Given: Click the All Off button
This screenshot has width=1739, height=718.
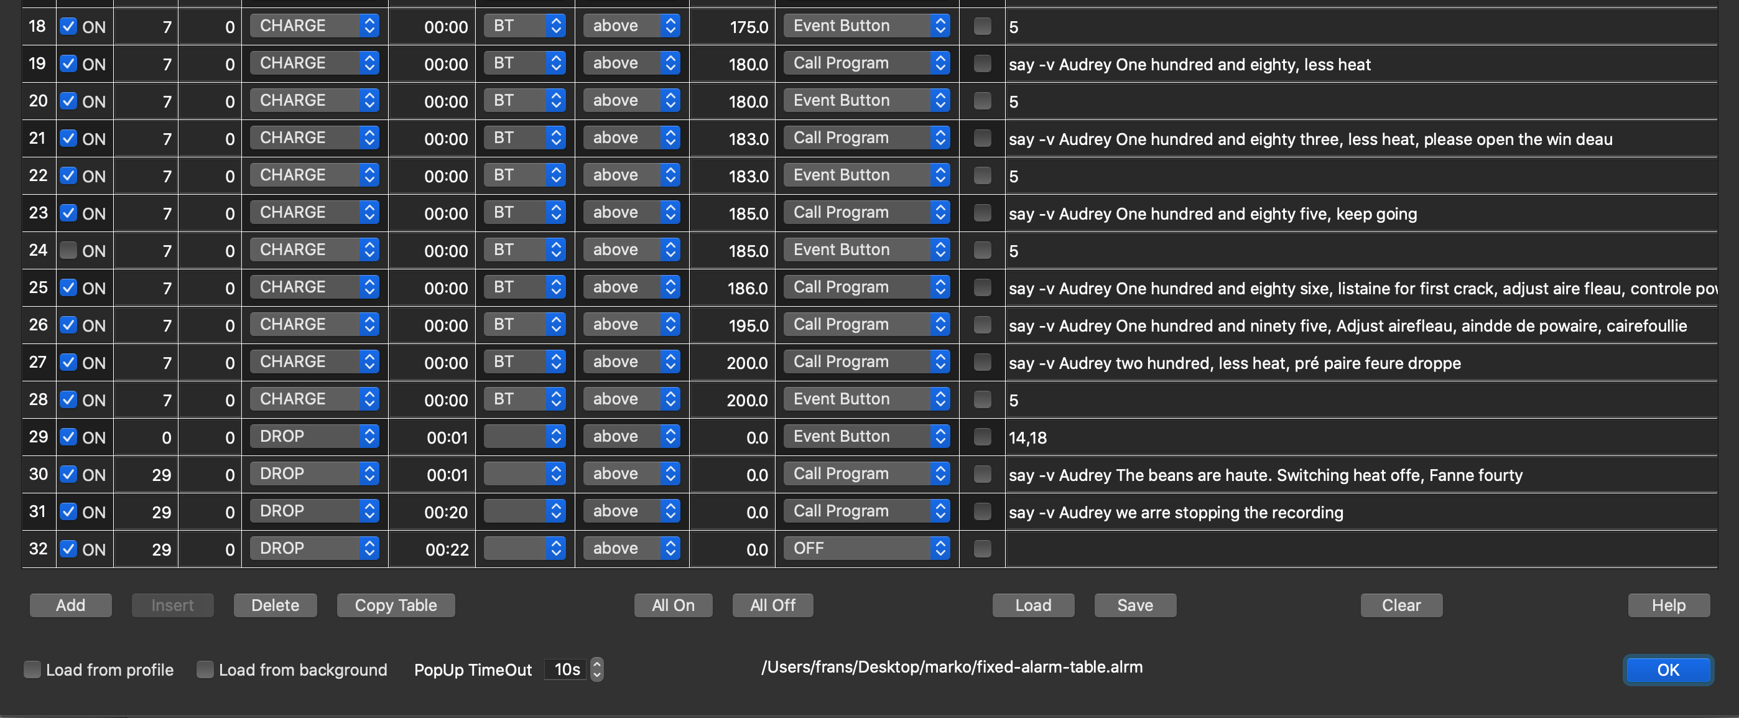Looking at the screenshot, I should [772, 605].
